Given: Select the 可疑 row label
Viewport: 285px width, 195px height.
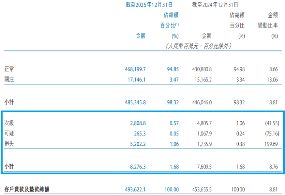Looking at the screenshot, I should click(9, 133).
